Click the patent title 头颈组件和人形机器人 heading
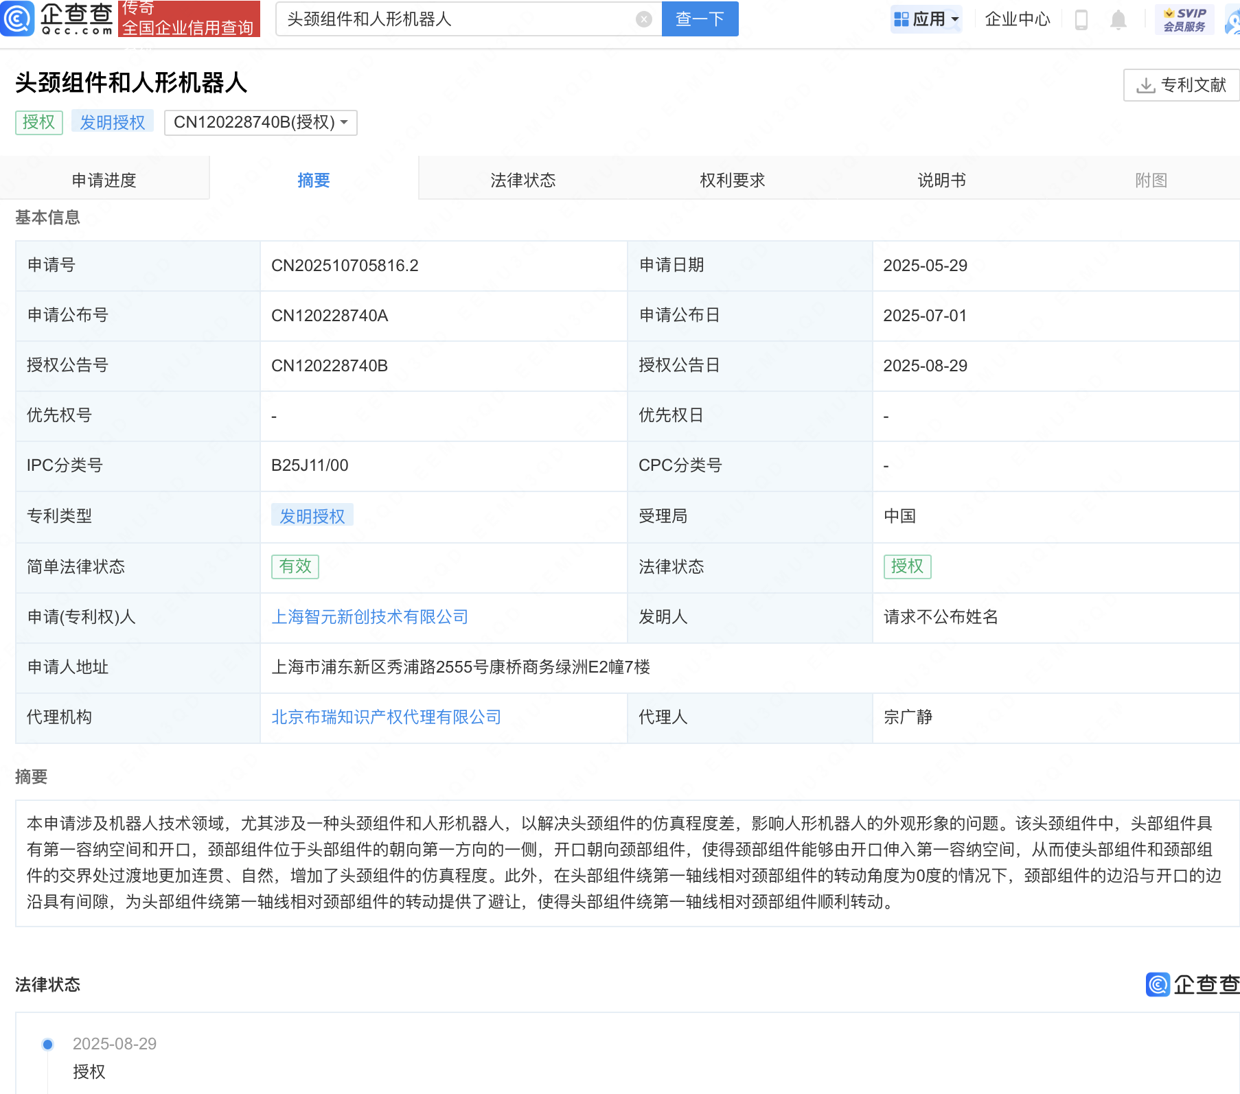Viewport: 1240px width, 1094px height. point(131,83)
